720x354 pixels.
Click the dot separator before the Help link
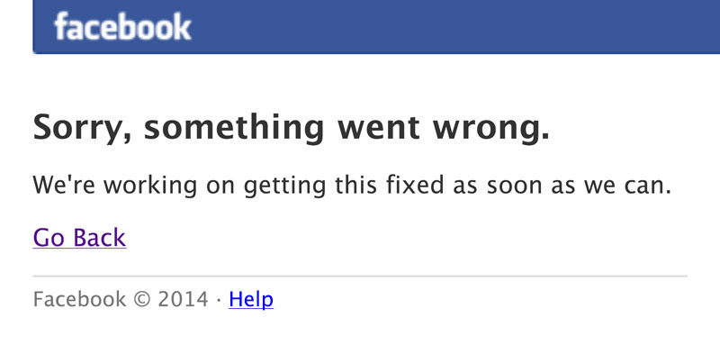pos(219,300)
